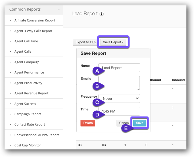The image size is (194, 157).
Task: Open Agent Campaign report
Action: pos(27,62)
